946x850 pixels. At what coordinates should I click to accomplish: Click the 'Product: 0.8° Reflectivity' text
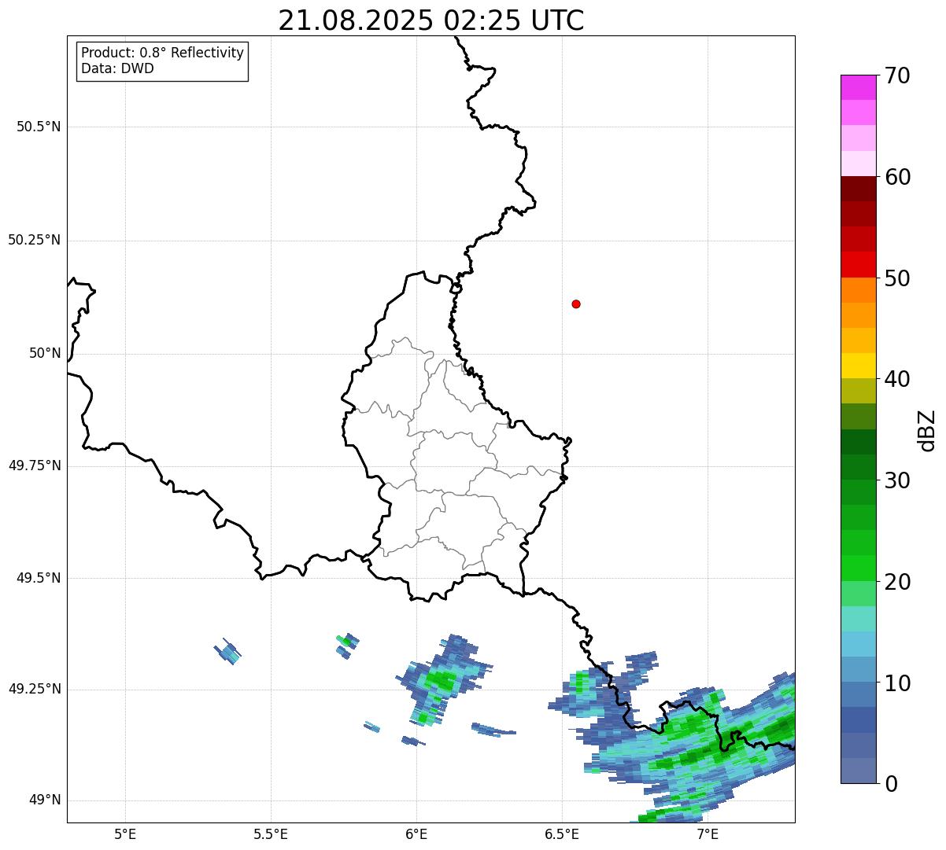coord(163,53)
